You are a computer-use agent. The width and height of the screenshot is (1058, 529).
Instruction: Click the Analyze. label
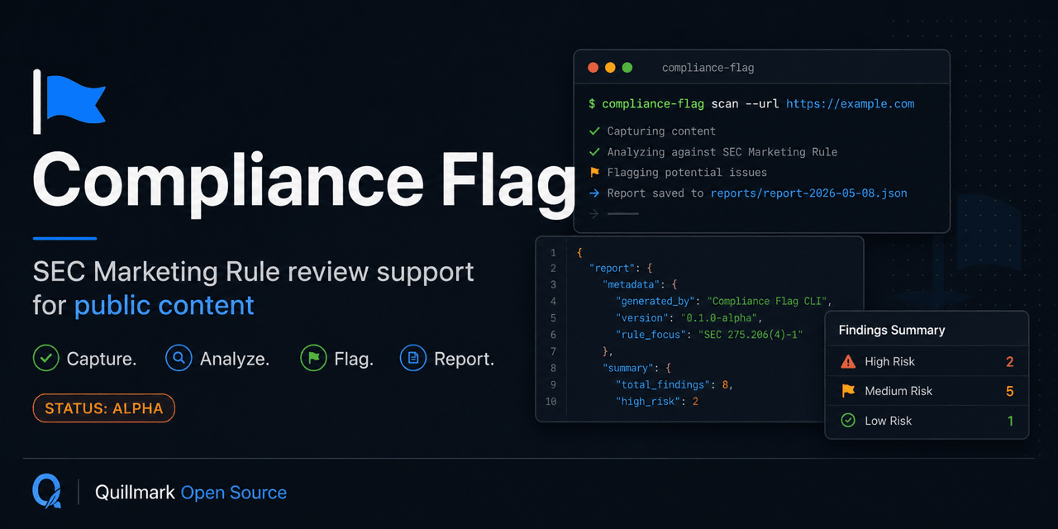click(x=235, y=360)
